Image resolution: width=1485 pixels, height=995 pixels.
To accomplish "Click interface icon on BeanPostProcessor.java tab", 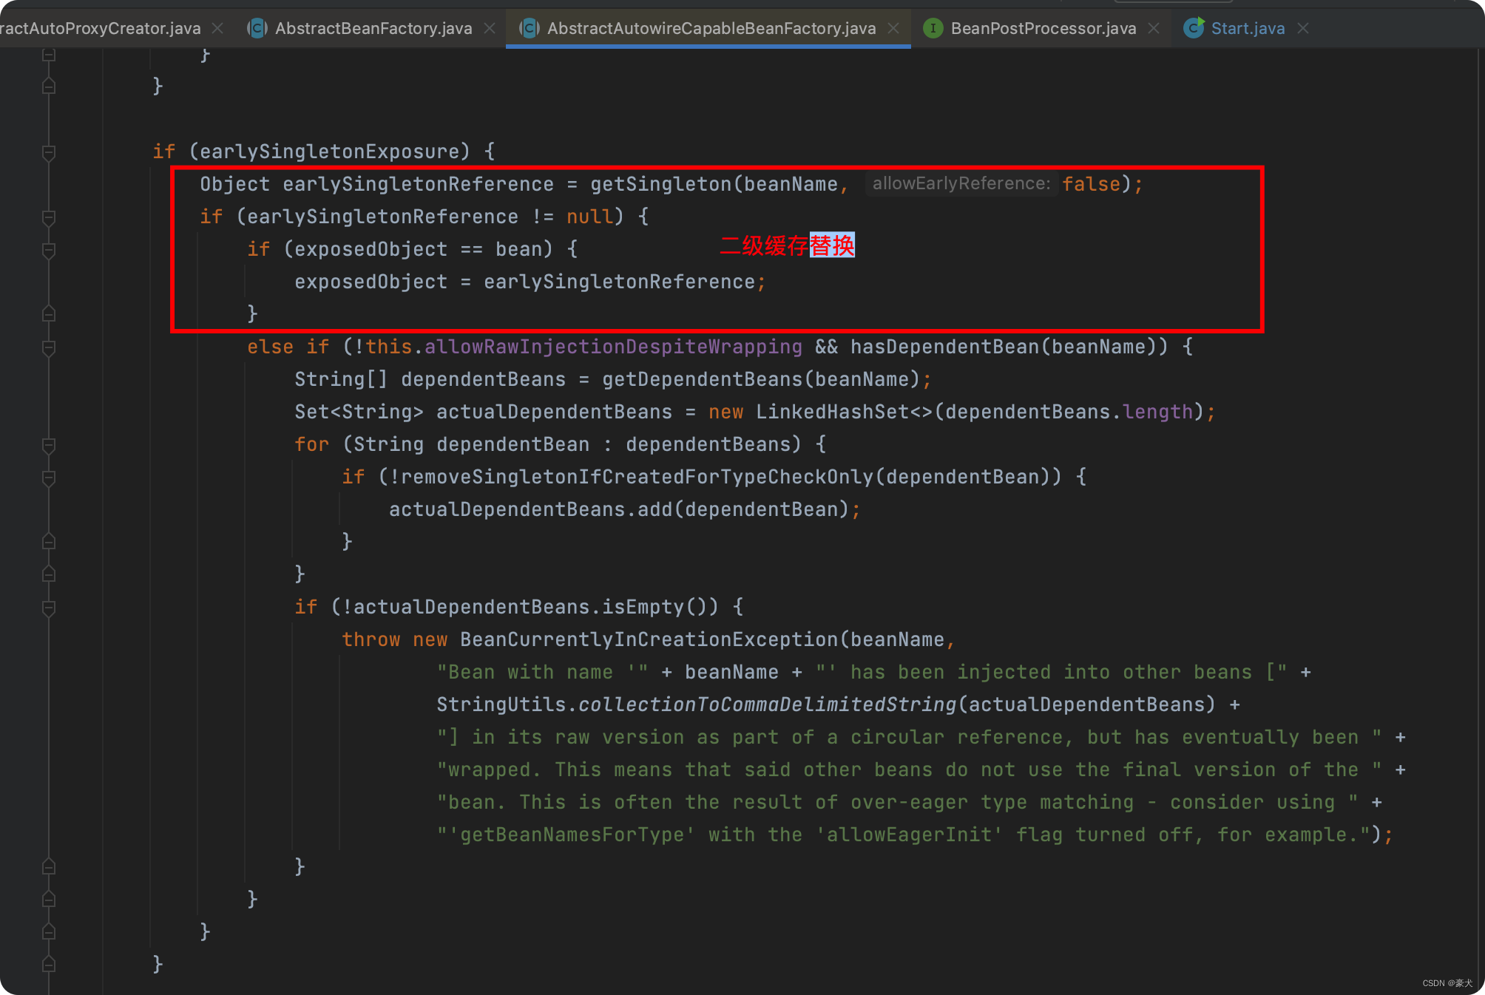I will tap(933, 28).
